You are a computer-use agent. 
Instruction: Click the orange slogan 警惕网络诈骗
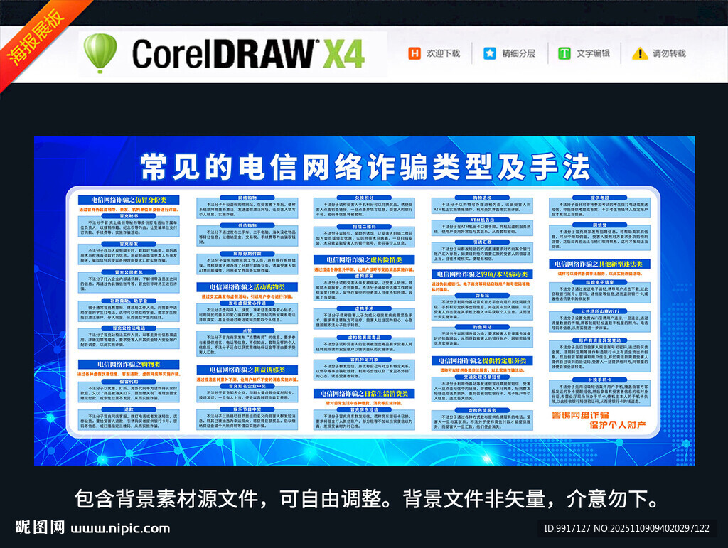click(580, 415)
